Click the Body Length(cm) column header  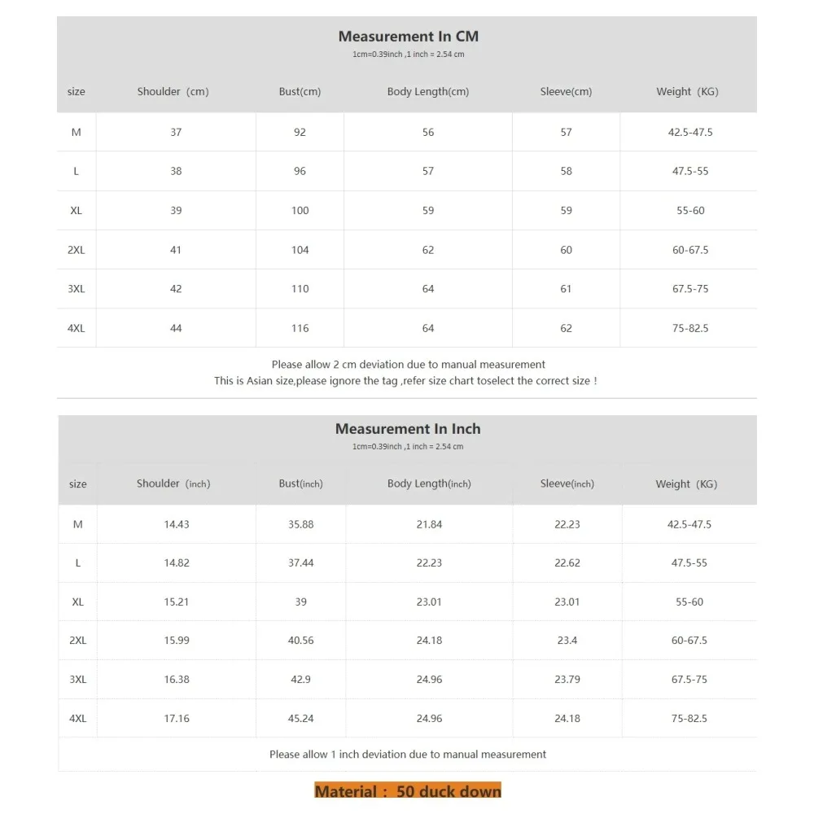coord(428,92)
